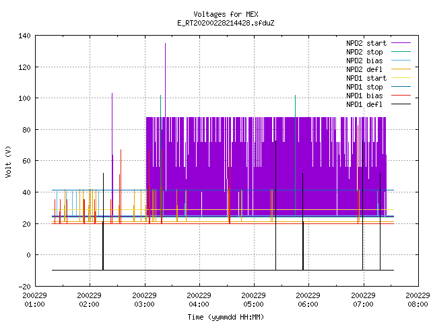This screenshot has width=431, height=323.
Task: Click the Y-axis value 0
Action: point(28,255)
